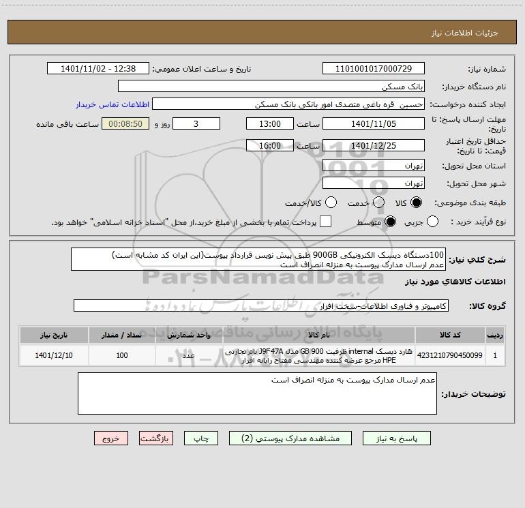
Task: Click the کد کالا column header
Action: pos(450,335)
